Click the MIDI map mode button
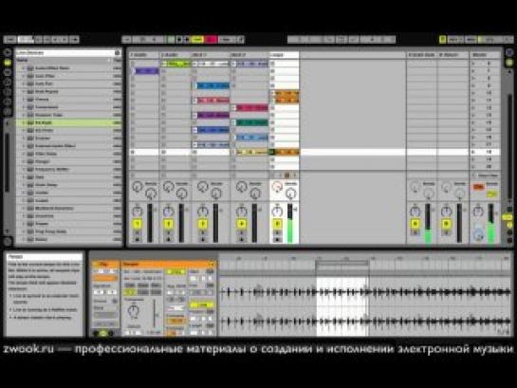This screenshot has height=388, width=517. point(471,40)
